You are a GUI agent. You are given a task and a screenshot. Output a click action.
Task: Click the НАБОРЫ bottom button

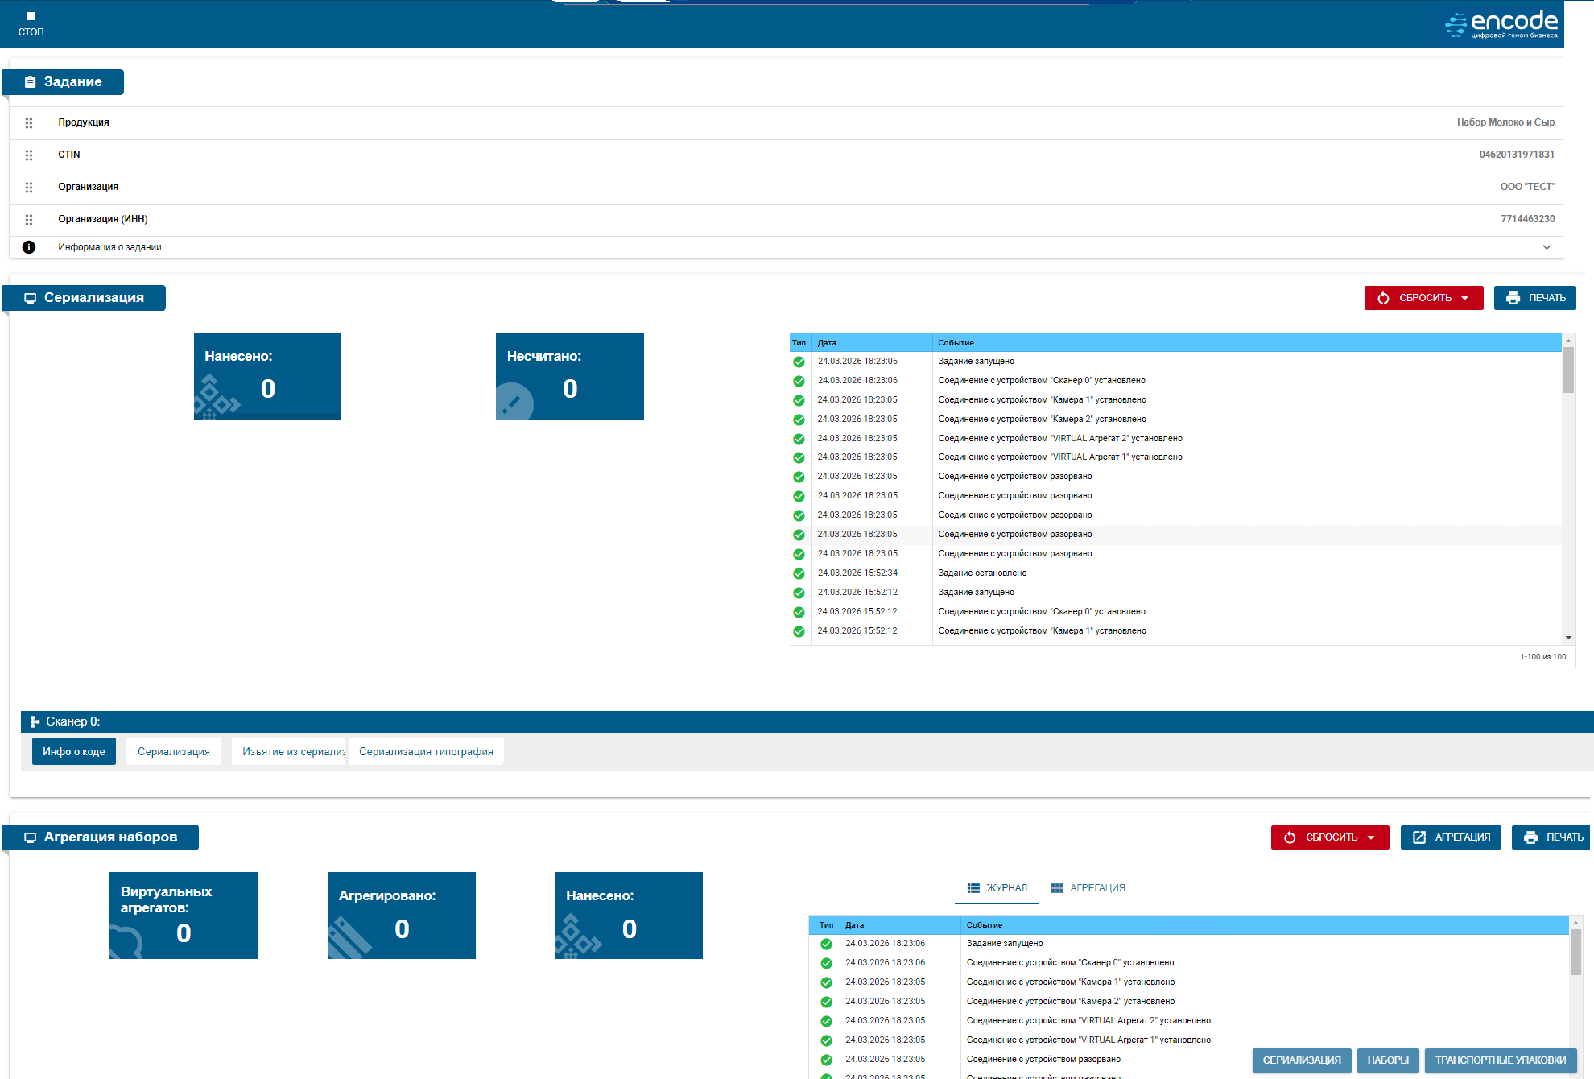(1387, 1060)
